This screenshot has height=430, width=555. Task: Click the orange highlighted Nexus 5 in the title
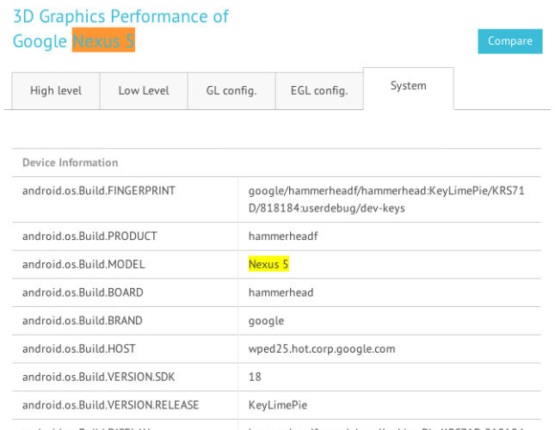coord(103,40)
